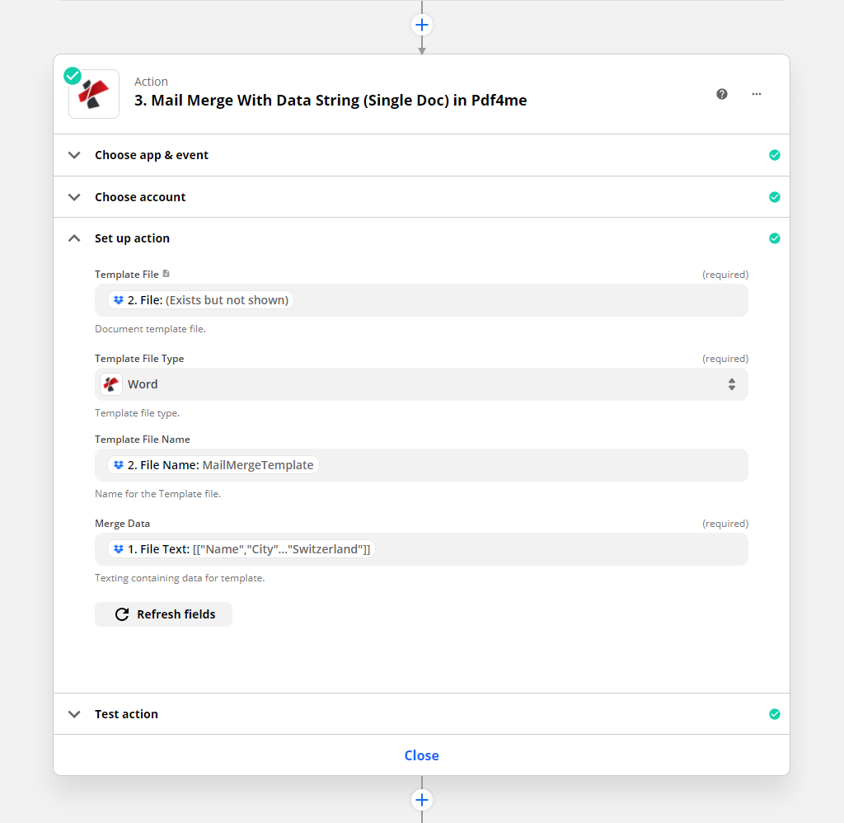Open the Template File Type dropdown arrows
The image size is (844, 823).
pyautogui.click(x=732, y=384)
